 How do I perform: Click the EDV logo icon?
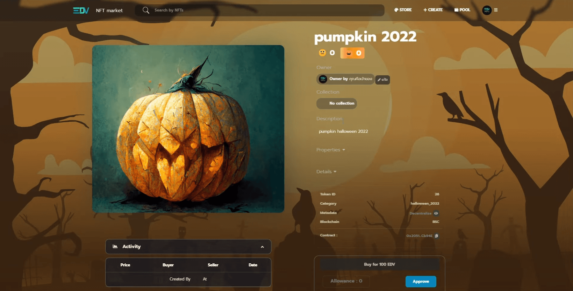(x=81, y=10)
